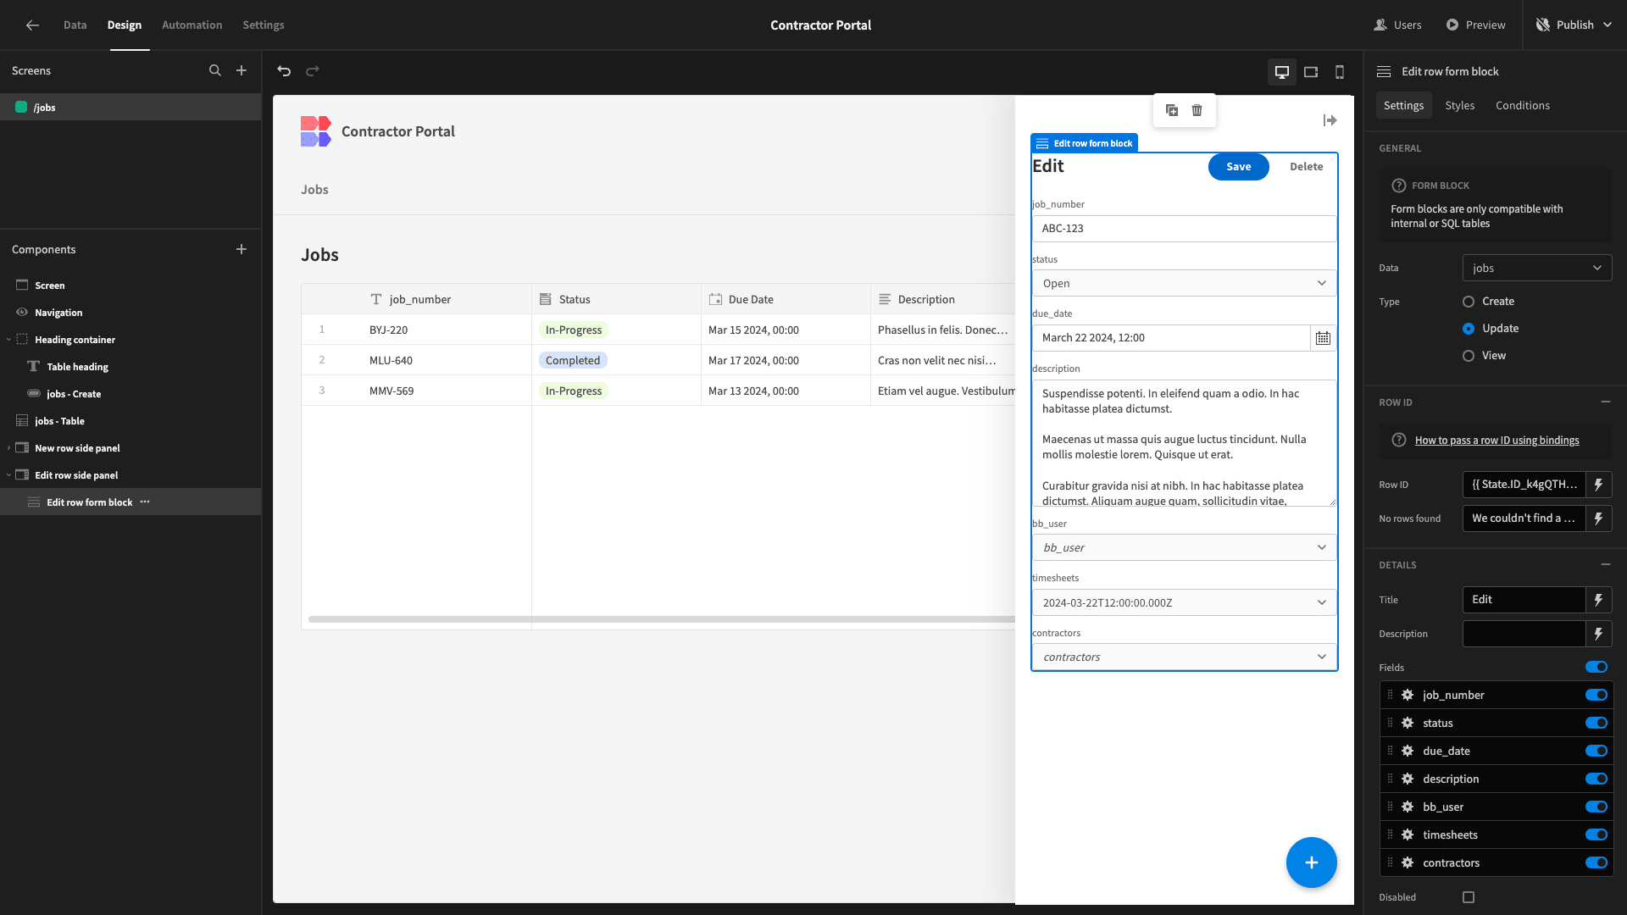This screenshot has height=915, width=1627.
Task: Click the description text area
Action: [x=1184, y=443]
